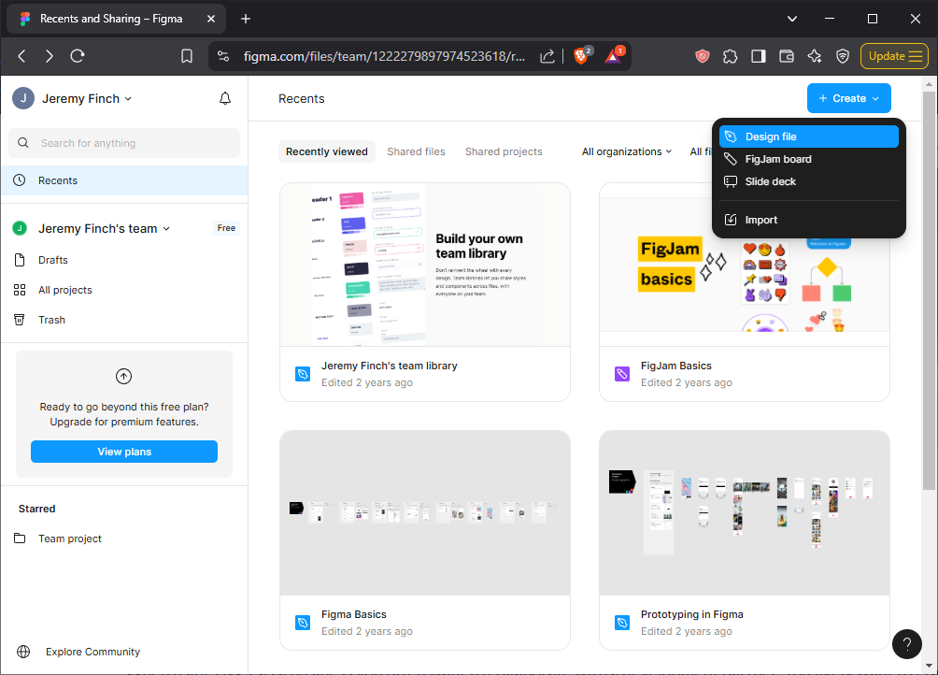The image size is (938, 675).
Task: Choose Import from Create menu
Action: (x=809, y=220)
